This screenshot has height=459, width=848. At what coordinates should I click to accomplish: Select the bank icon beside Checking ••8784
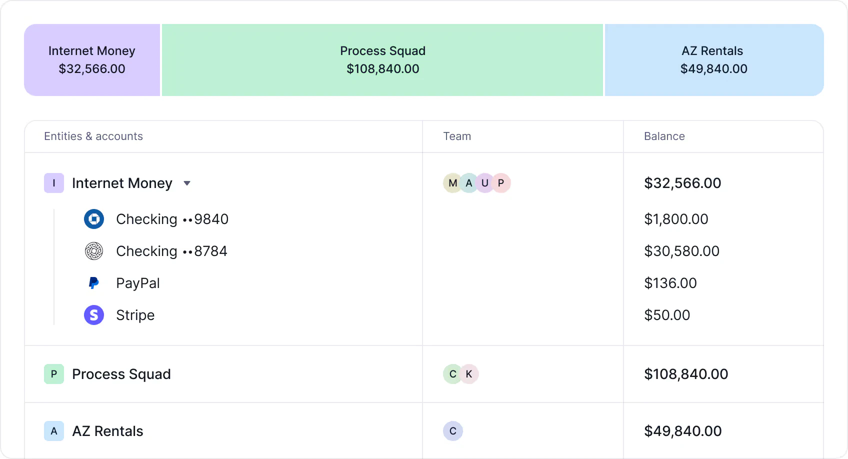tap(93, 251)
